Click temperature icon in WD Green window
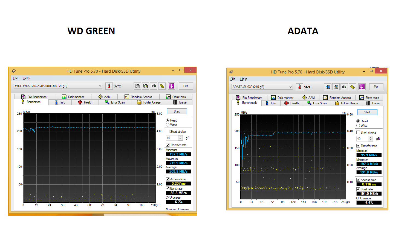Screen dimensions: 410x242 [x=109, y=86]
